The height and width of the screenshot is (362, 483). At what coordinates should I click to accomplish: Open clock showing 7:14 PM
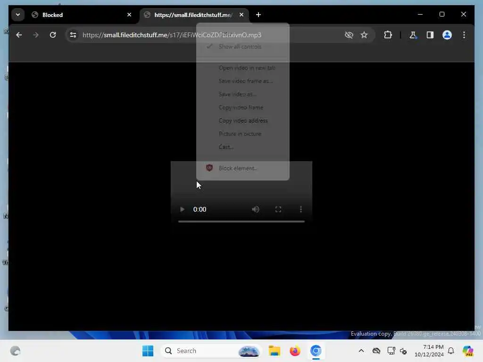[x=429, y=351]
